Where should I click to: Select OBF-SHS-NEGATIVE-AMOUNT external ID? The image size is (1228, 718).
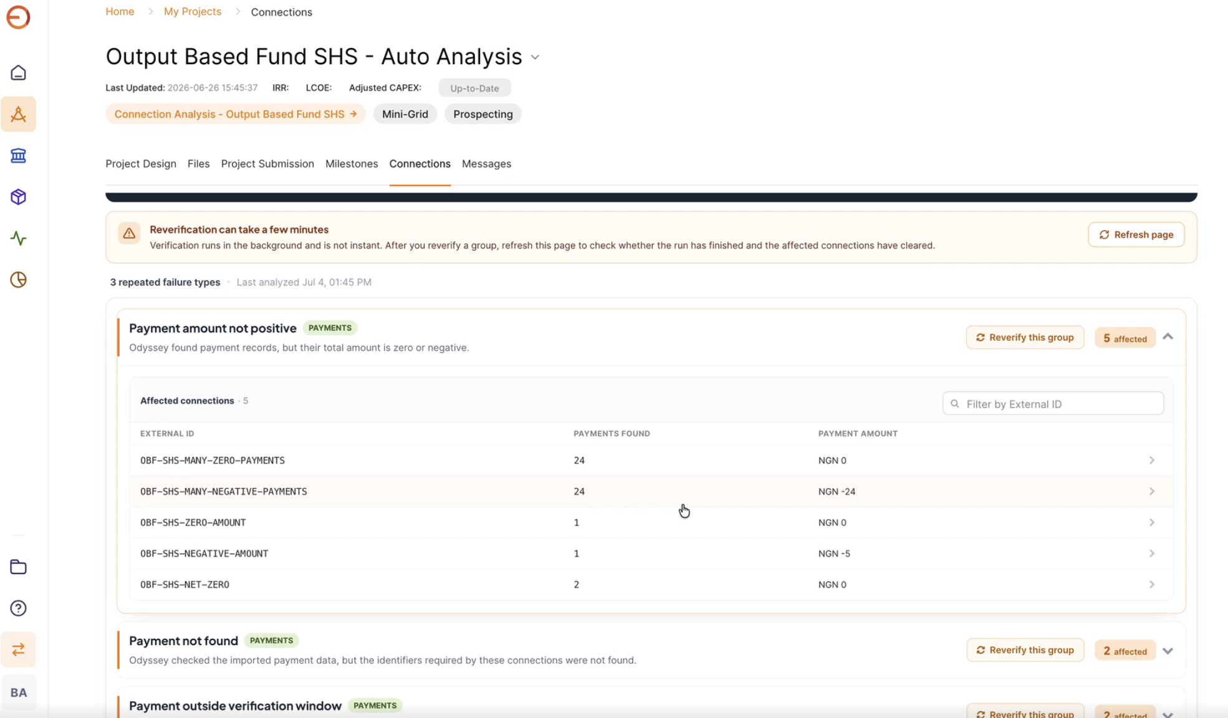(x=204, y=553)
